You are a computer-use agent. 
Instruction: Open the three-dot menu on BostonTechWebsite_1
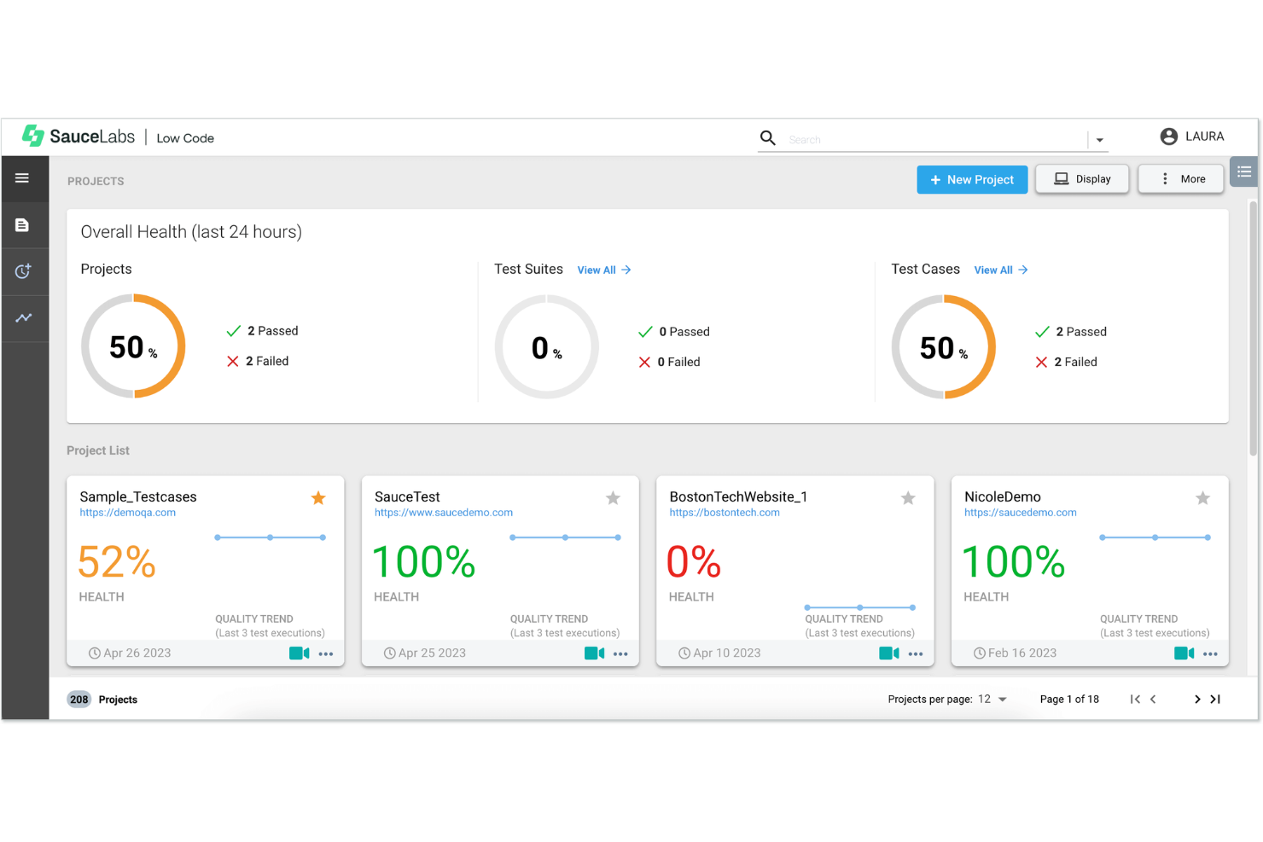(916, 653)
